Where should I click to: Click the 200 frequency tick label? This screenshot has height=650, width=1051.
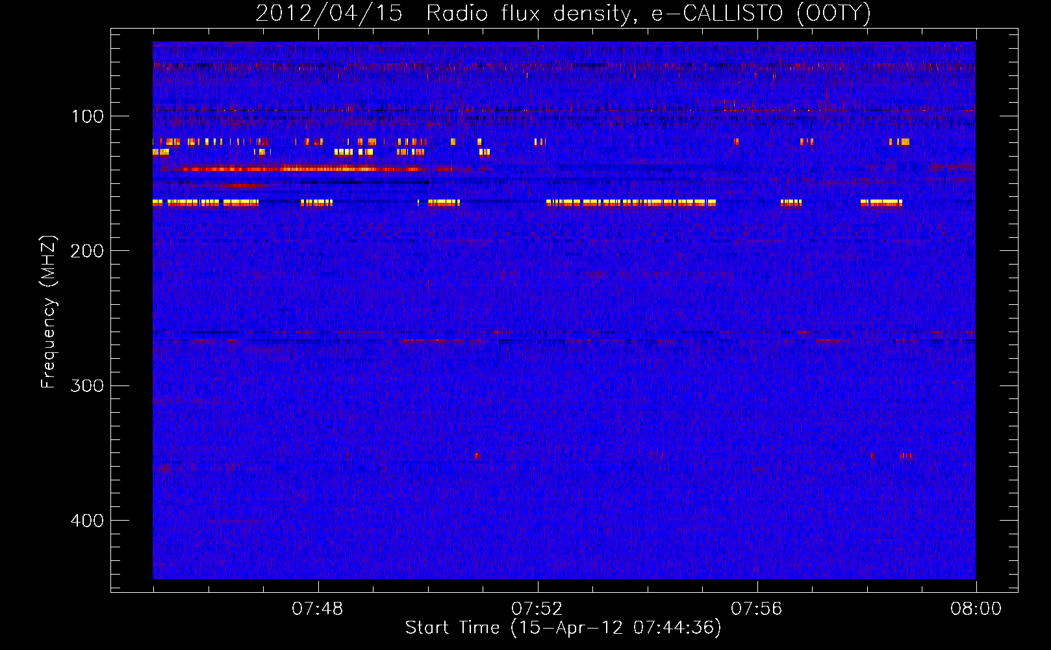[87, 251]
